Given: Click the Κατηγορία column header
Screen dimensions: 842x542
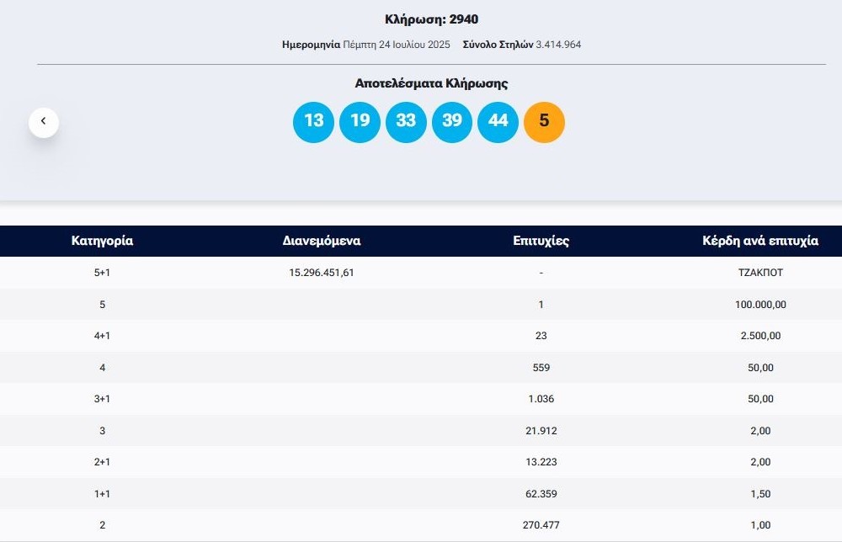Looking at the screenshot, I should [102, 241].
